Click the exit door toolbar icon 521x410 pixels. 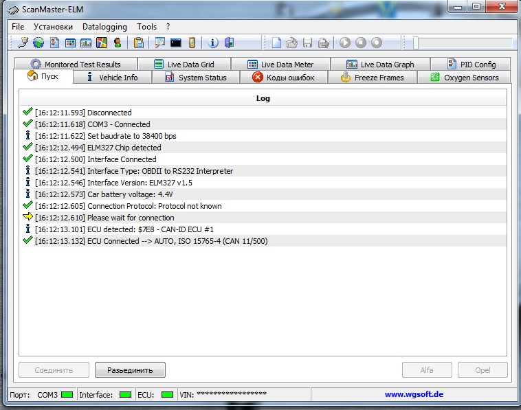coord(229,43)
